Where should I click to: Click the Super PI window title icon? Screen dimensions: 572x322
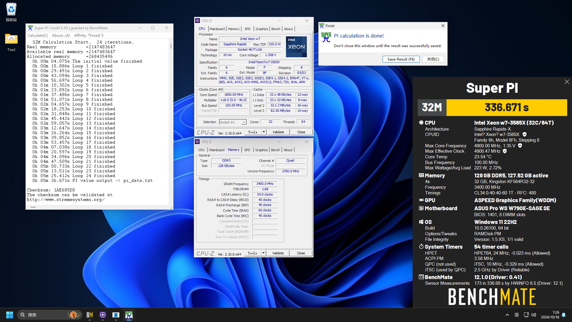click(30, 28)
